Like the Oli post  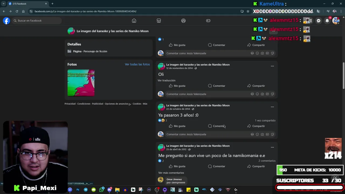click(x=177, y=86)
